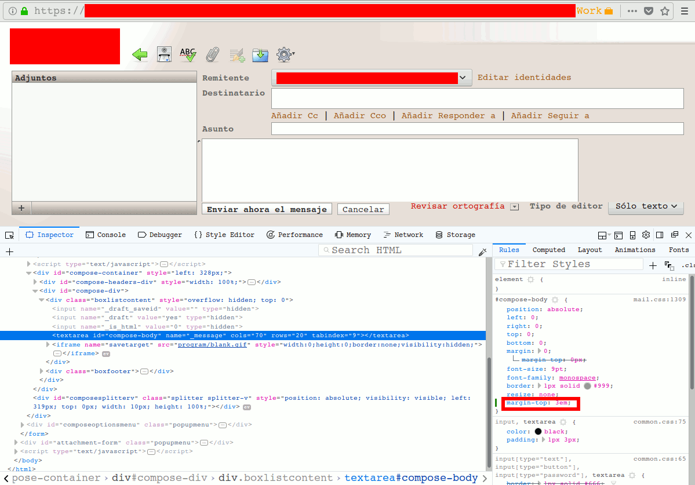Switch to the Console tab
The width and height of the screenshot is (695, 485).
point(105,235)
